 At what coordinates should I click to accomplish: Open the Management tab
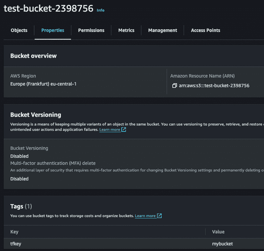163,30
